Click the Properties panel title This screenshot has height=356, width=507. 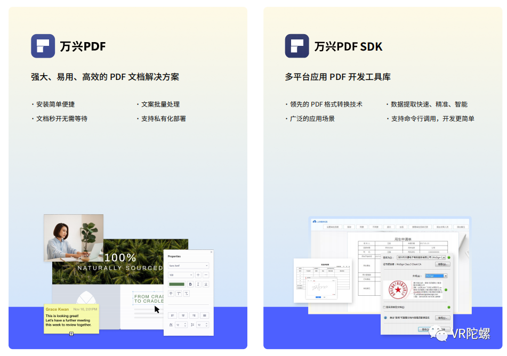point(174,256)
